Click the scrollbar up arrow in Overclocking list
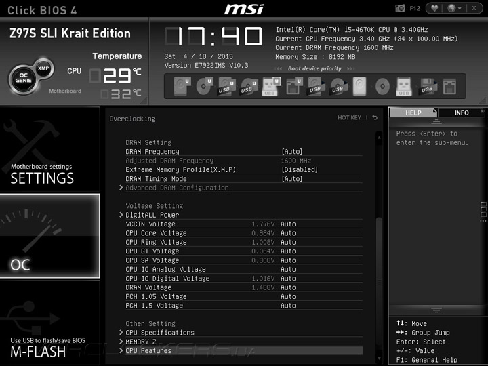Screen dimensions: 488x366 [x=379, y=137]
